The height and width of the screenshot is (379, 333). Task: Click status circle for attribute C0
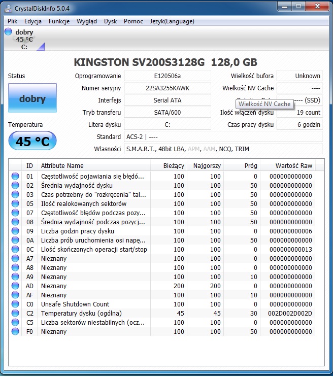tap(15, 304)
